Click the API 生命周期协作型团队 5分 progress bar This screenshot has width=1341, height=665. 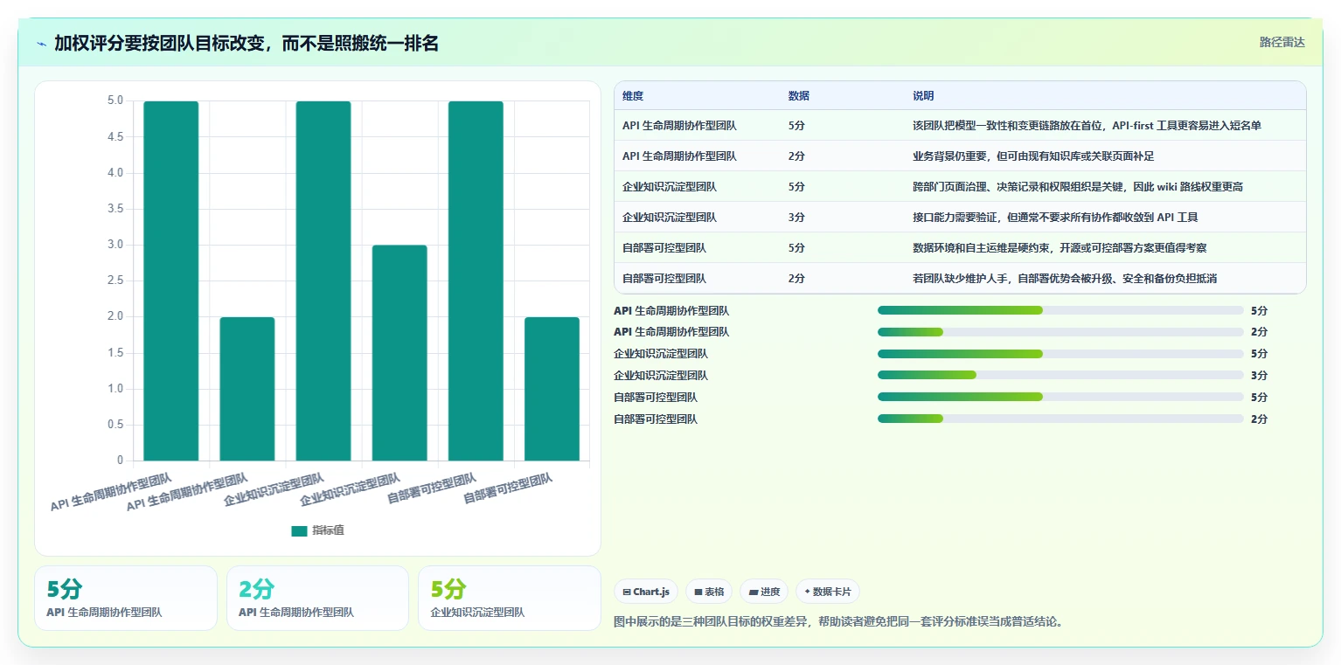pyautogui.click(x=1060, y=310)
